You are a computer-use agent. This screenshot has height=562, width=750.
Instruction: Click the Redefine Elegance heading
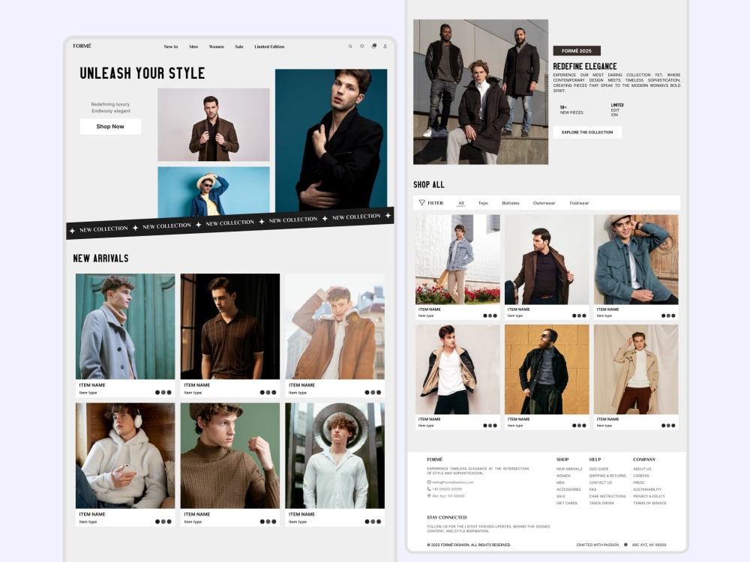(585, 67)
